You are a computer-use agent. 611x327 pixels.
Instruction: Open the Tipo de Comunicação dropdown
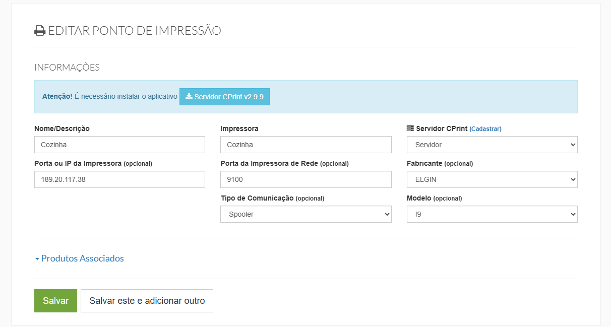coord(306,214)
